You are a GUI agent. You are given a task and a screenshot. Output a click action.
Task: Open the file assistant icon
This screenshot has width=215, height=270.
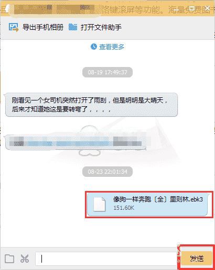pyautogui.click(x=73, y=27)
